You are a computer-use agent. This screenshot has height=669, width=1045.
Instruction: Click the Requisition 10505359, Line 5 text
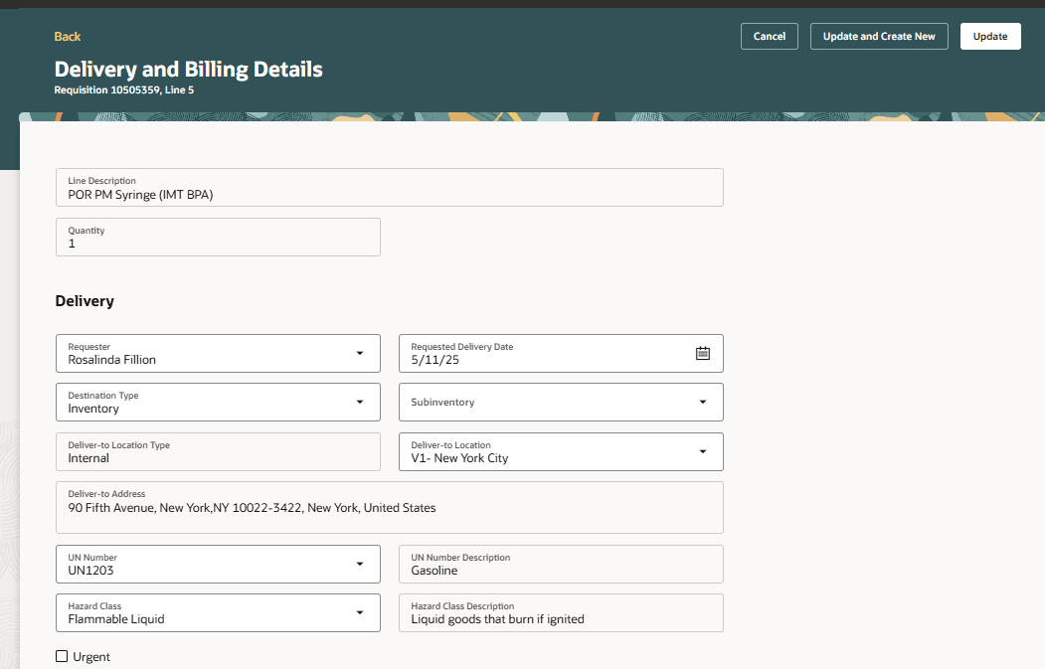(124, 89)
